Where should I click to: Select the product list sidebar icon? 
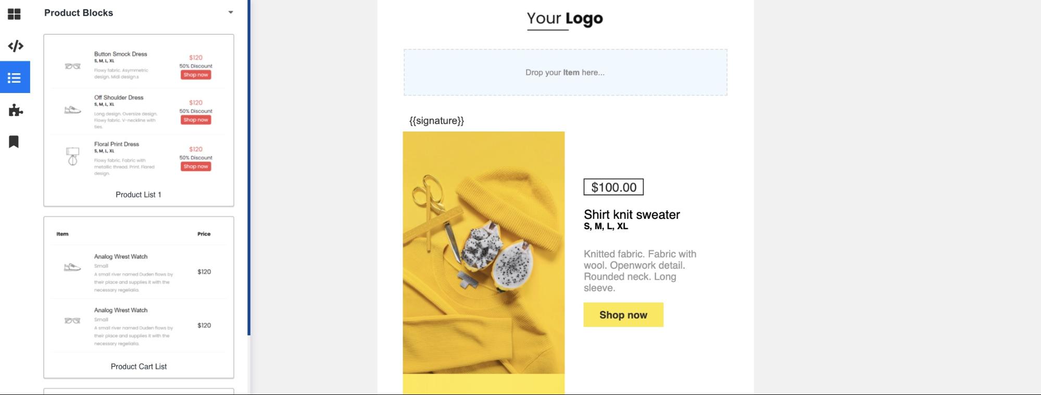tap(15, 78)
